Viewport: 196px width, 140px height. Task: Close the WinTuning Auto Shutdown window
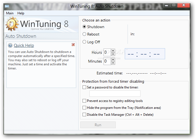(x=184, y=5)
